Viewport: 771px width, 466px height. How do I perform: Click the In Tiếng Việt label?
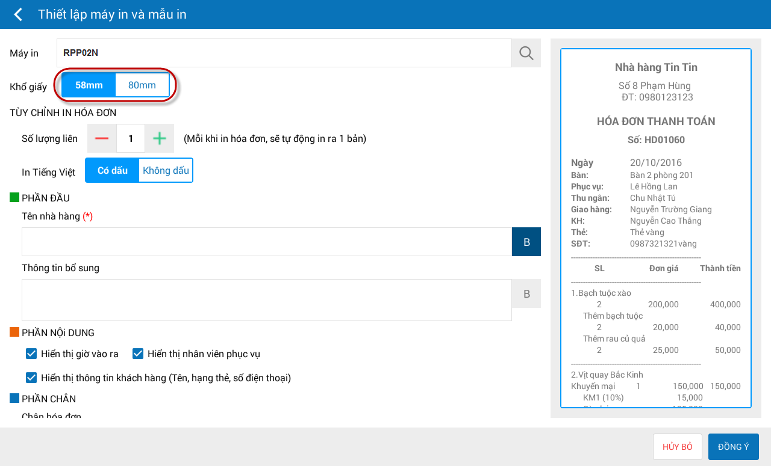pos(48,173)
